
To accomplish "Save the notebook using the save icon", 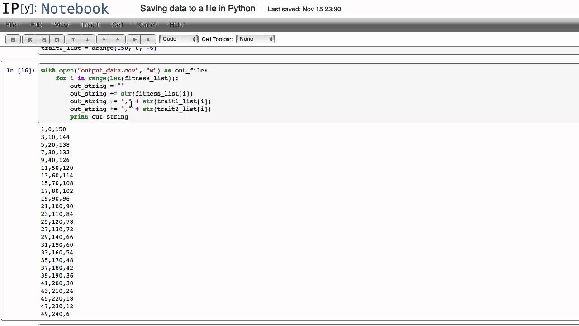I will click(x=13, y=39).
